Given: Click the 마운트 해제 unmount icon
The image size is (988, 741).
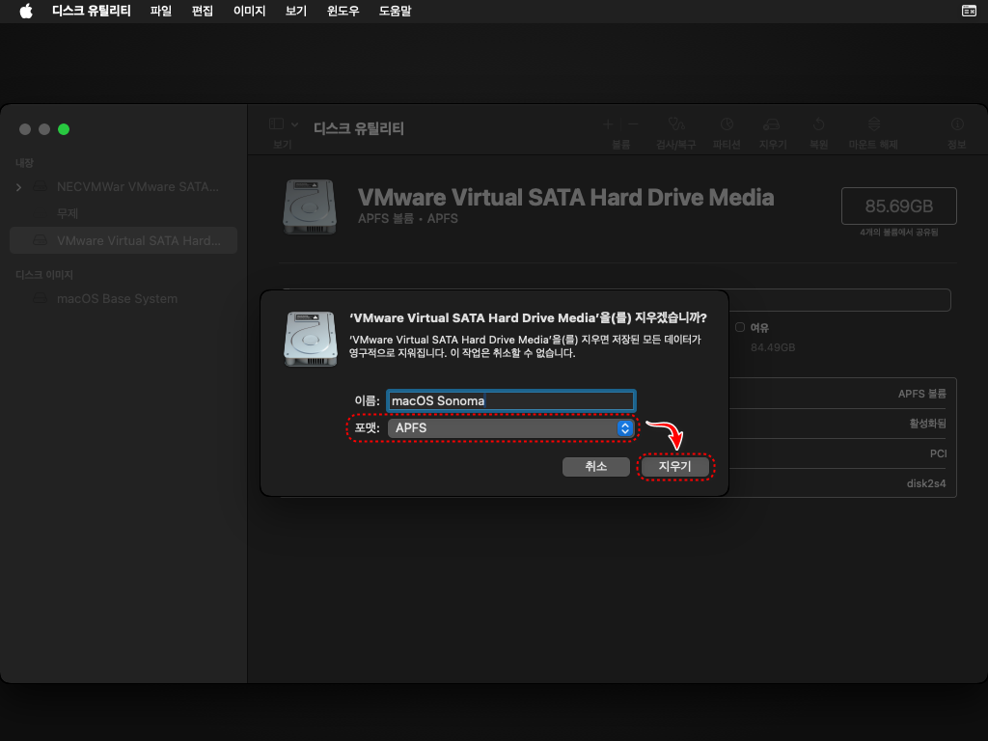Looking at the screenshot, I should point(874,124).
